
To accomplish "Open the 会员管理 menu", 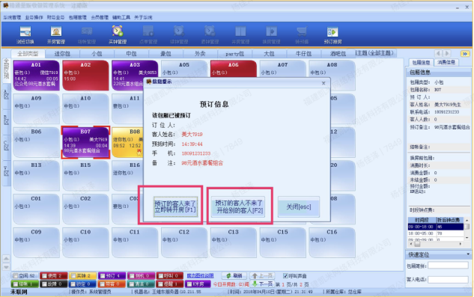I will [100, 17].
